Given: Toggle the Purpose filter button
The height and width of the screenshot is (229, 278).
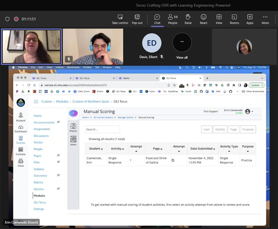Looking at the screenshot, I should (x=248, y=129).
